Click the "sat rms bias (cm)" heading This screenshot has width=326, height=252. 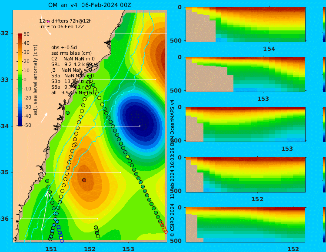(72, 53)
